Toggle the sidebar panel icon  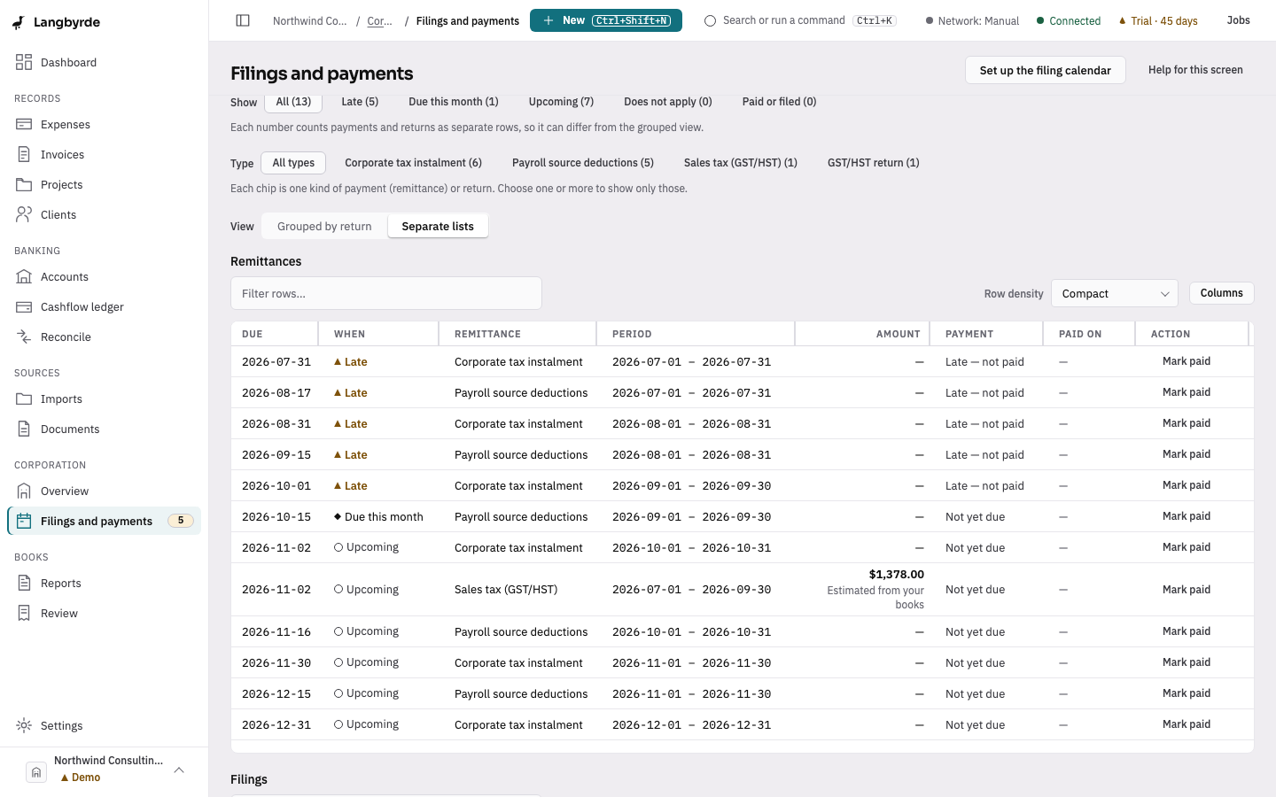tap(243, 20)
